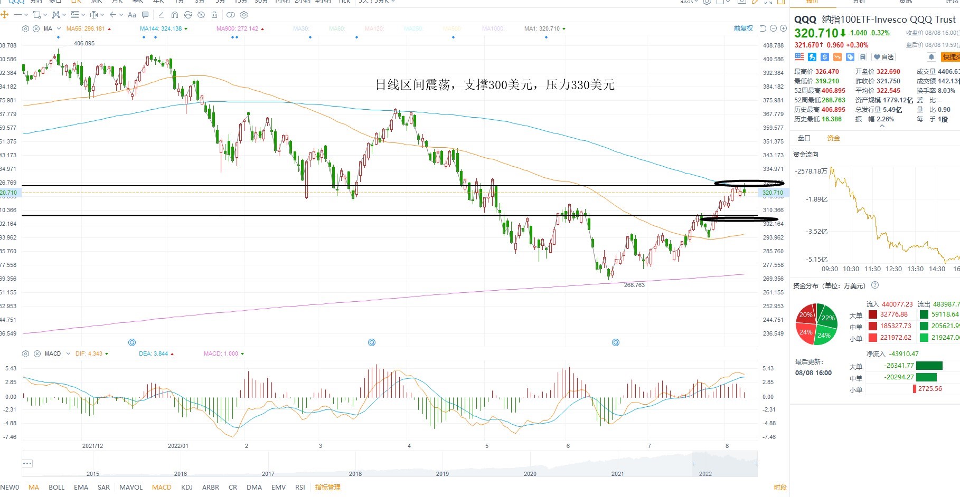Toggle the MA250 line visibility
960x497 pixels.
click(x=413, y=28)
